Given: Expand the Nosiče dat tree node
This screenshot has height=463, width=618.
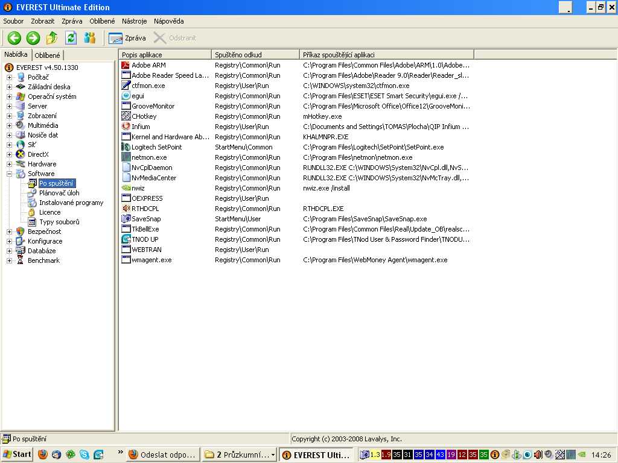Looking at the screenshot, I should pos(9,135).
